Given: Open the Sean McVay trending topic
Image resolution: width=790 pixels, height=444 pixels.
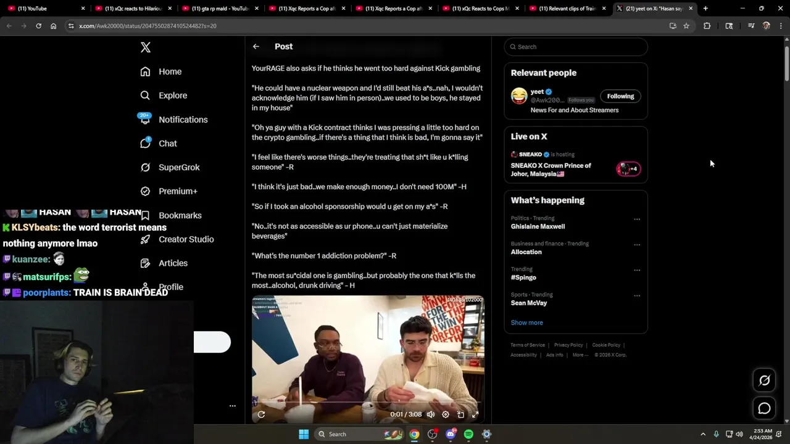Looking at the screenshot, I should [529, 303].
